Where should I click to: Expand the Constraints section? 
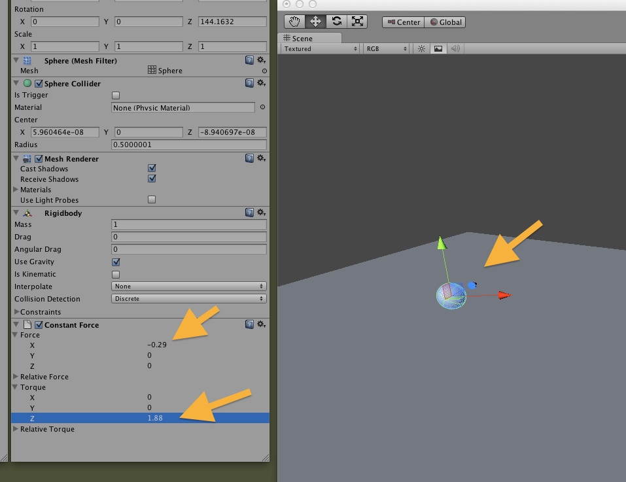pyautogui.click(x=16, y=311)
